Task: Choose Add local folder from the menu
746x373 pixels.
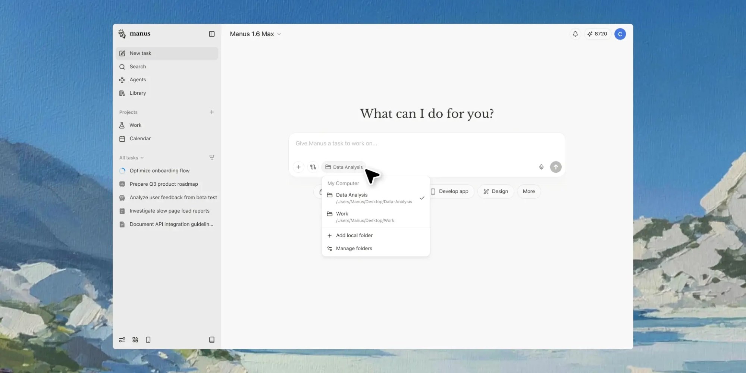Action: [354, 235]
